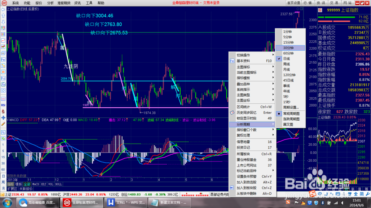Image resolution: width=371 pixels, height=208 pixels.
Task: Open 分析 menu in menu bar
Action: point(50,3)
